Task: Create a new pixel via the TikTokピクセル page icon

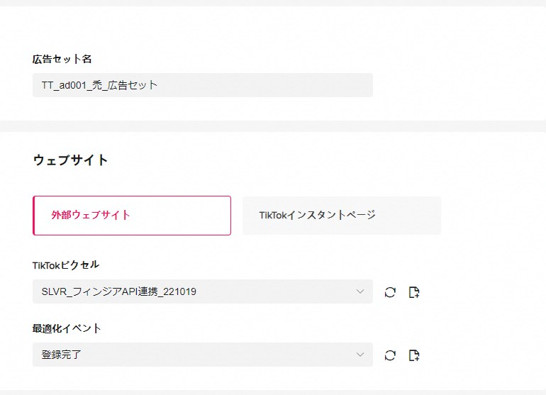Action: [x=415, y=292]
